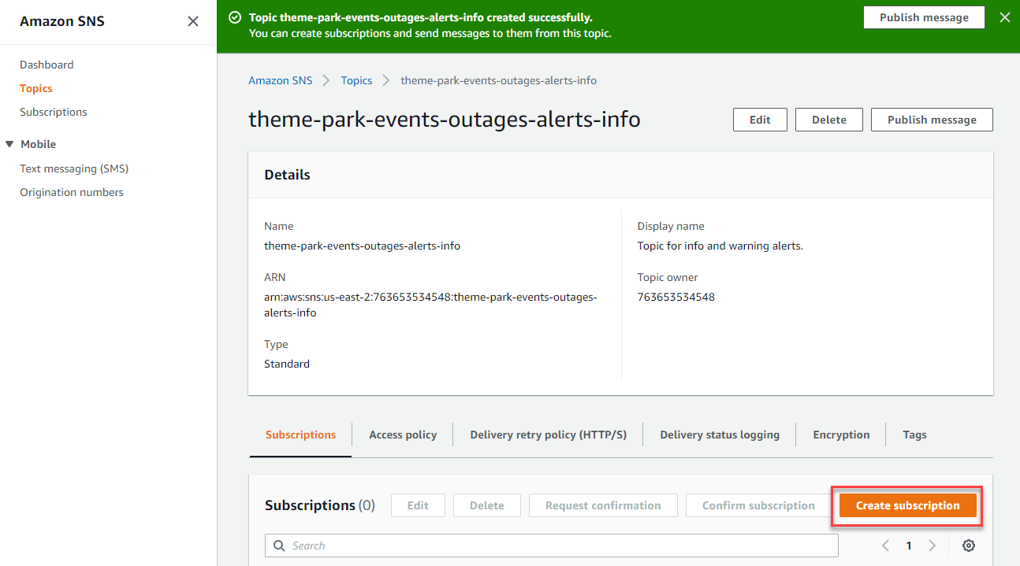Click the Confirm subscription button

click(758, 505)
